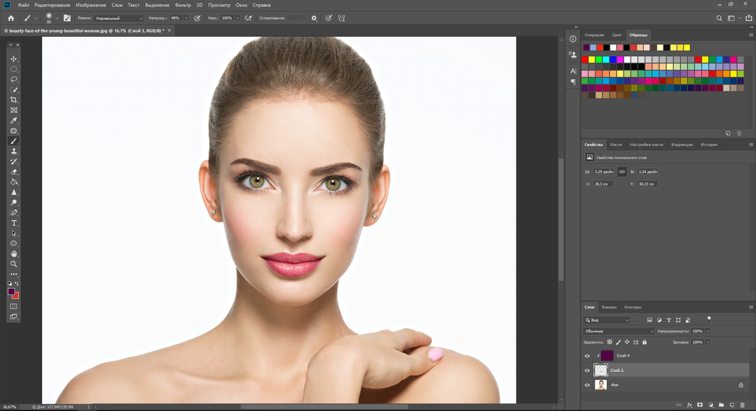Screen dimensions: 756x411
Task: Open the Изображение menu
Action: 91,5
